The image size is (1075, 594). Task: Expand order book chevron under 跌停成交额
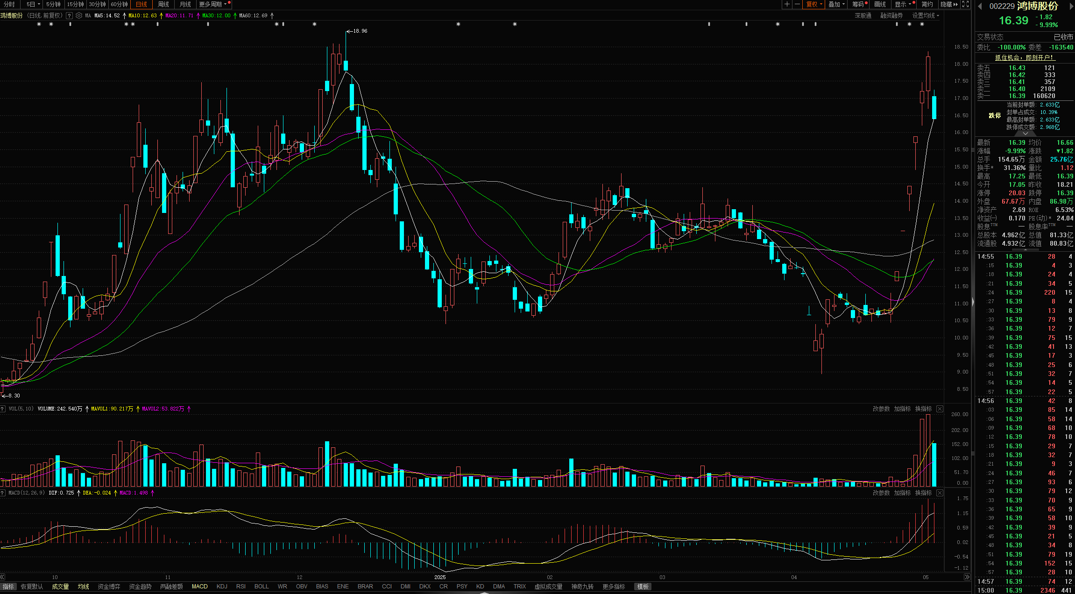pos(1025,134)
